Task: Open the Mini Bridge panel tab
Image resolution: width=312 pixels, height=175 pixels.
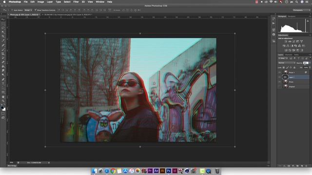Action: [12, 165]
